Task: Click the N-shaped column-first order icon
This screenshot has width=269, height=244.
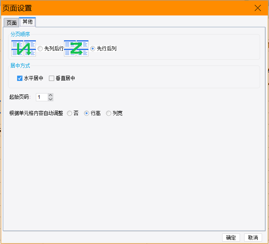Action: pyautogui.click(x=24, y=48)
